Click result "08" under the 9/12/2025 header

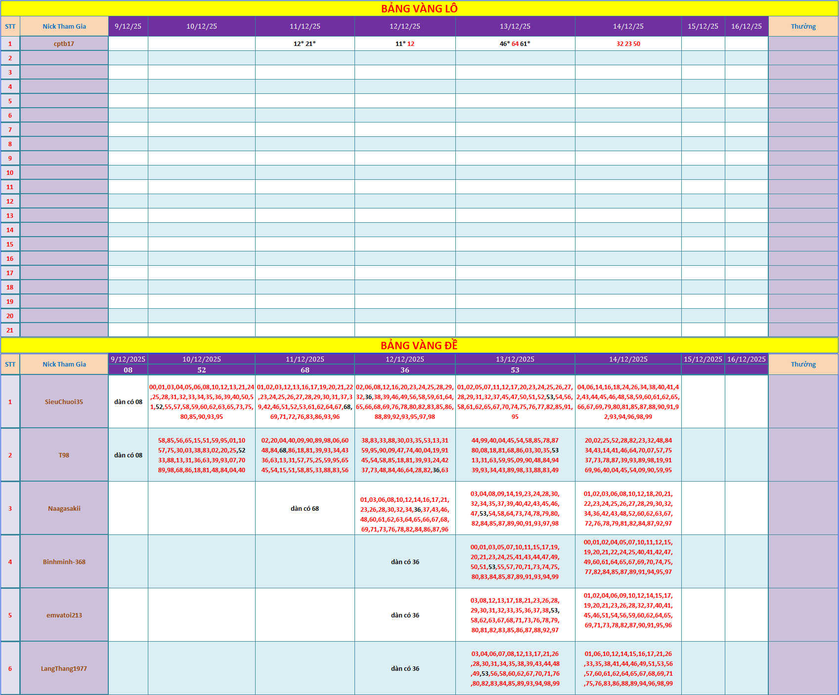[128, 370]
